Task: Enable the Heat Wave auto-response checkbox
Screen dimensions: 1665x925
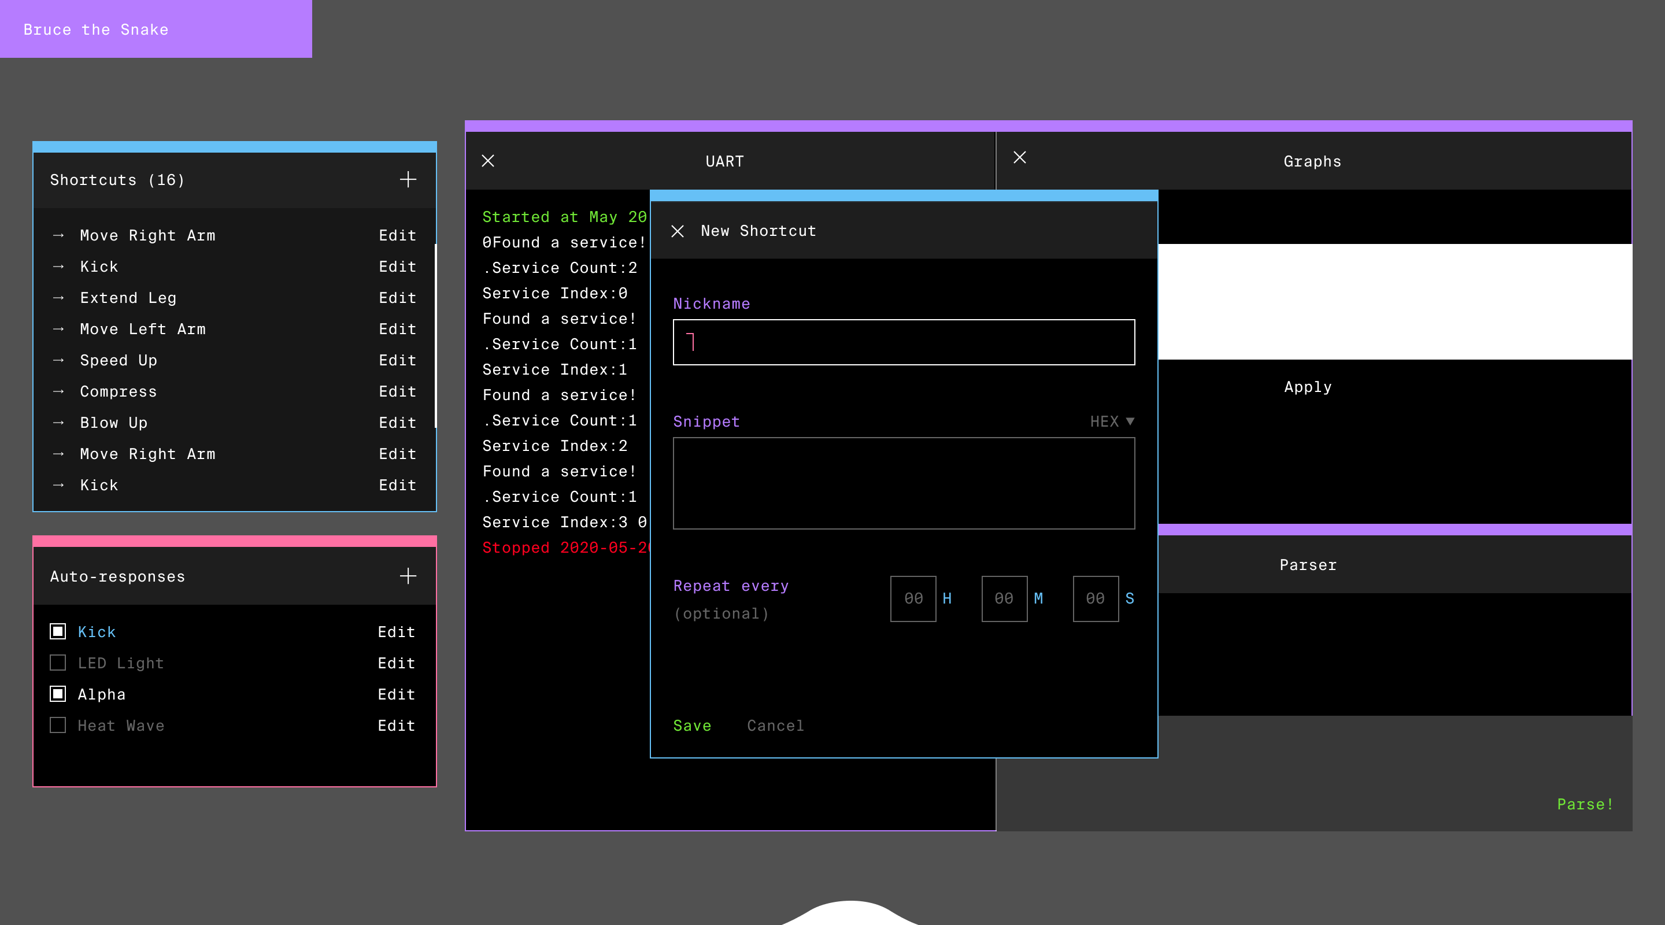Action: 58,726
